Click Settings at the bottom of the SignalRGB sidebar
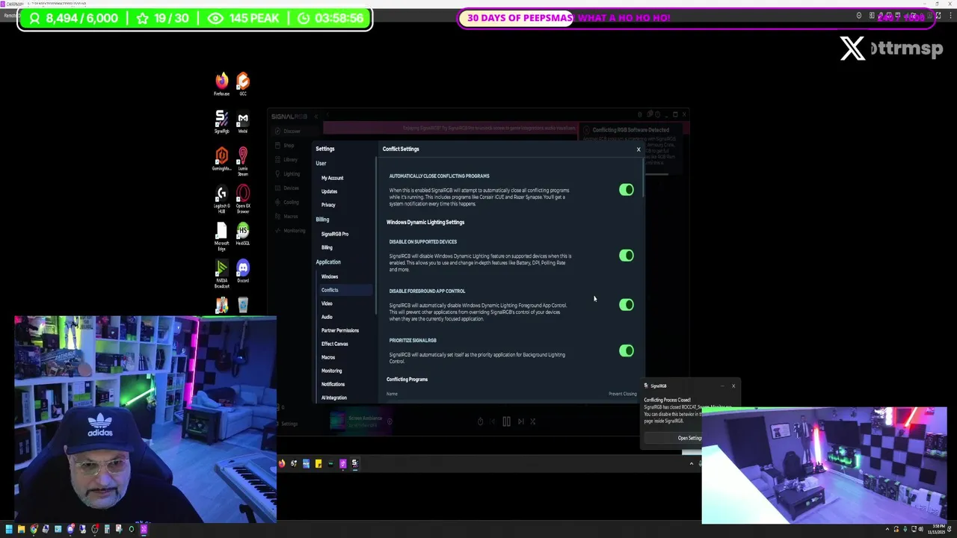The width and height of the screenshot is (957, 538). coord(288,424)
